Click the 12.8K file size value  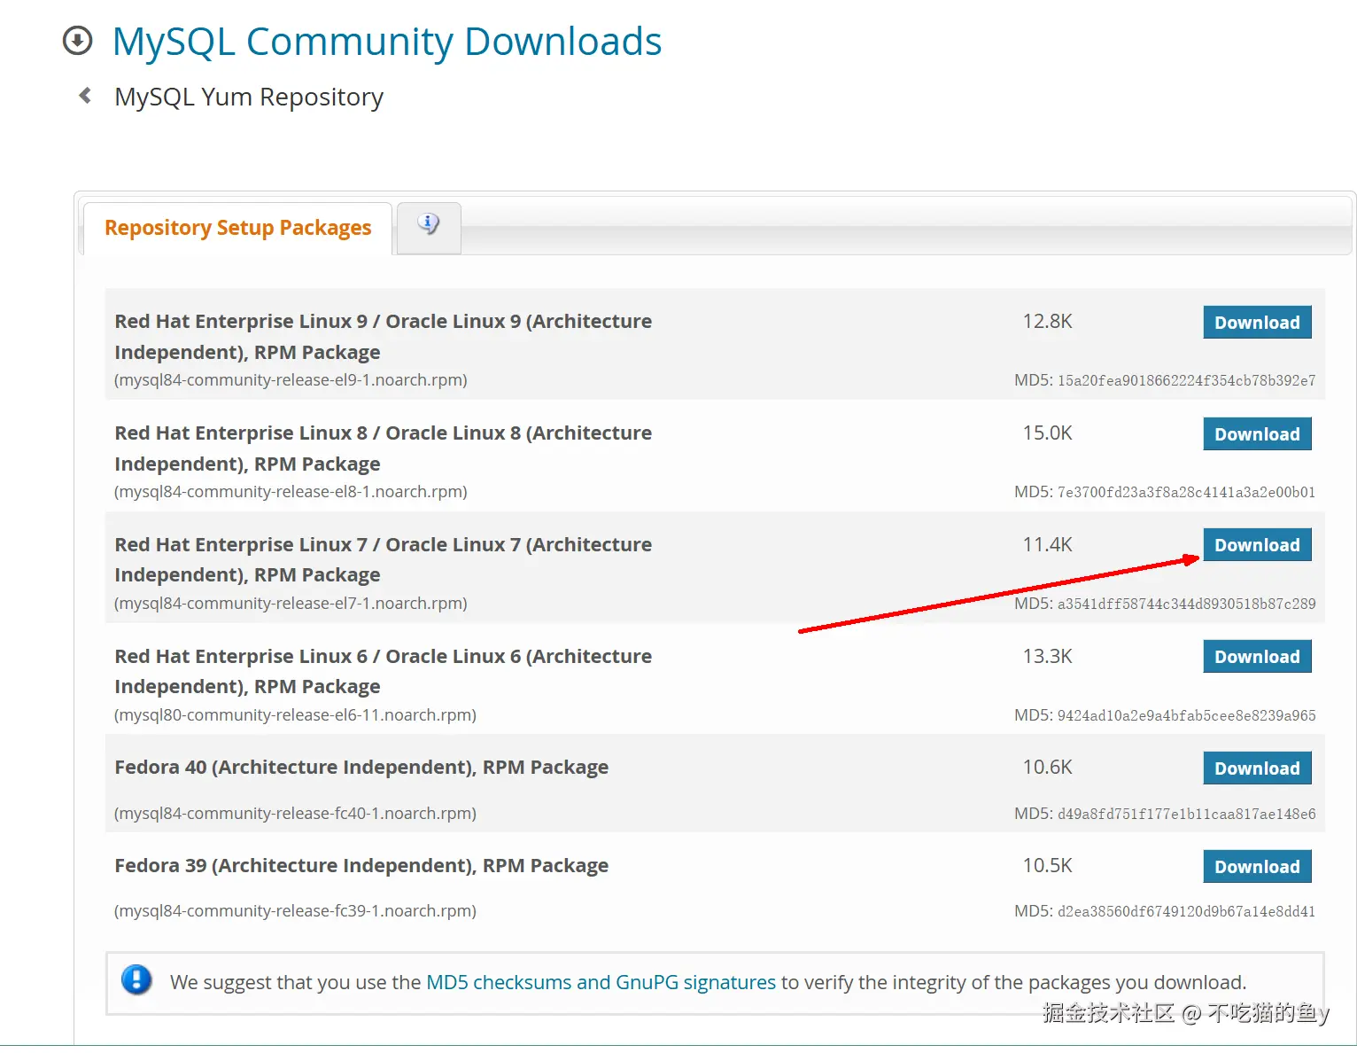tap(1048, 321)
